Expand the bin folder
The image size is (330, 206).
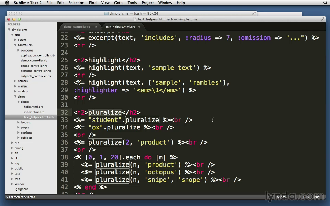point(12,143)
